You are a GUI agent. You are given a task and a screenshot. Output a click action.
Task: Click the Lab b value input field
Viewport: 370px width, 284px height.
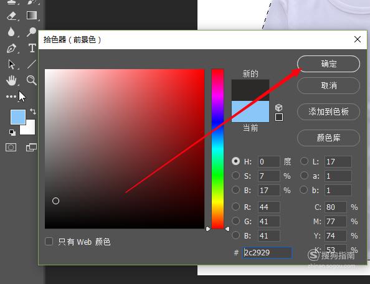click(338, 190)
